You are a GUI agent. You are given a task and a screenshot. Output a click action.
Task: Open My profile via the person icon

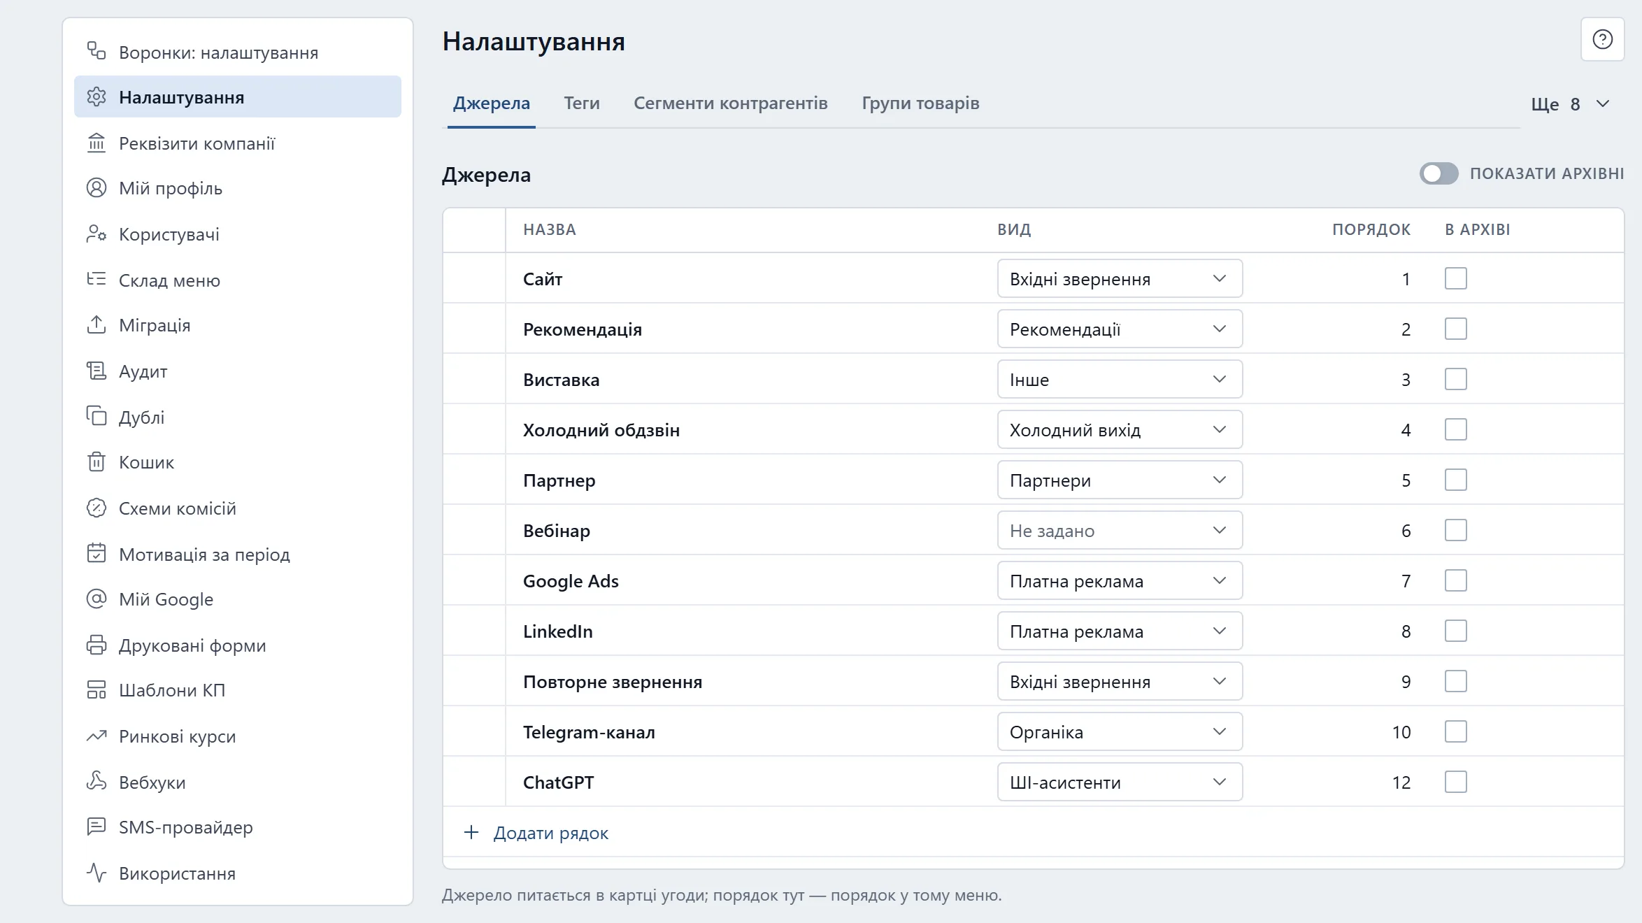97,187
